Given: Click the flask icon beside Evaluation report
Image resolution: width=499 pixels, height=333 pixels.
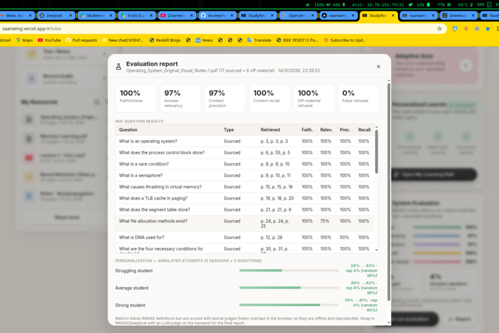Looking at the screenshot, I should [x=118, y=66].
